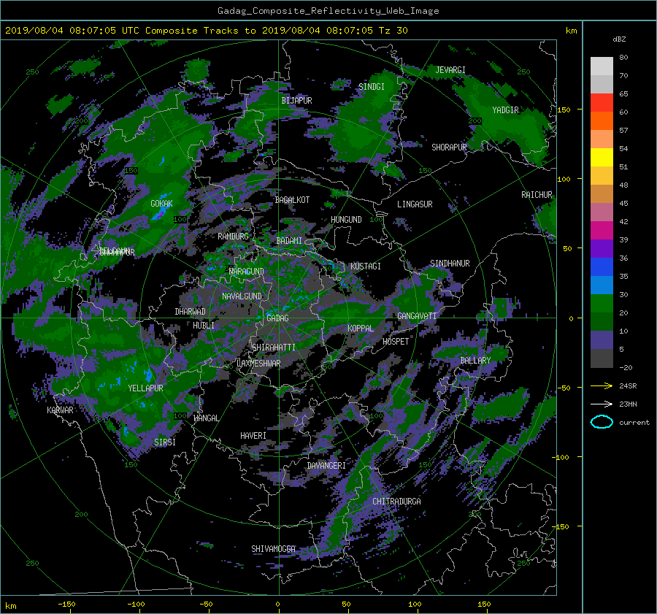Click the DAVANGERI city label
The height and width of the screenshot is (614, 657).
326,466
